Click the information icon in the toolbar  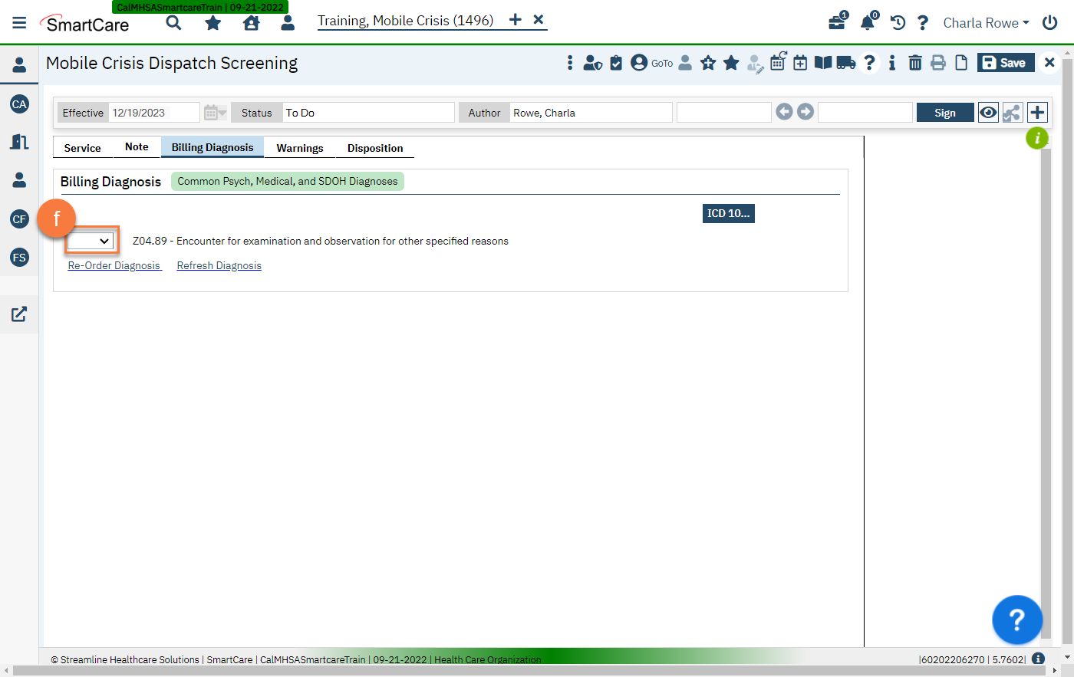(892, 62)
